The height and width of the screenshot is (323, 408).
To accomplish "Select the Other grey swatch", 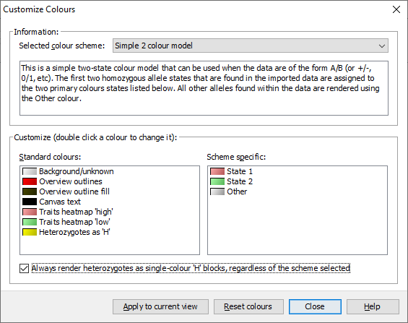I will 217,191.
